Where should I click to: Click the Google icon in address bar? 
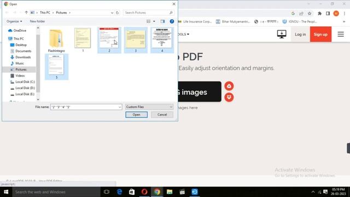(293, 13)
